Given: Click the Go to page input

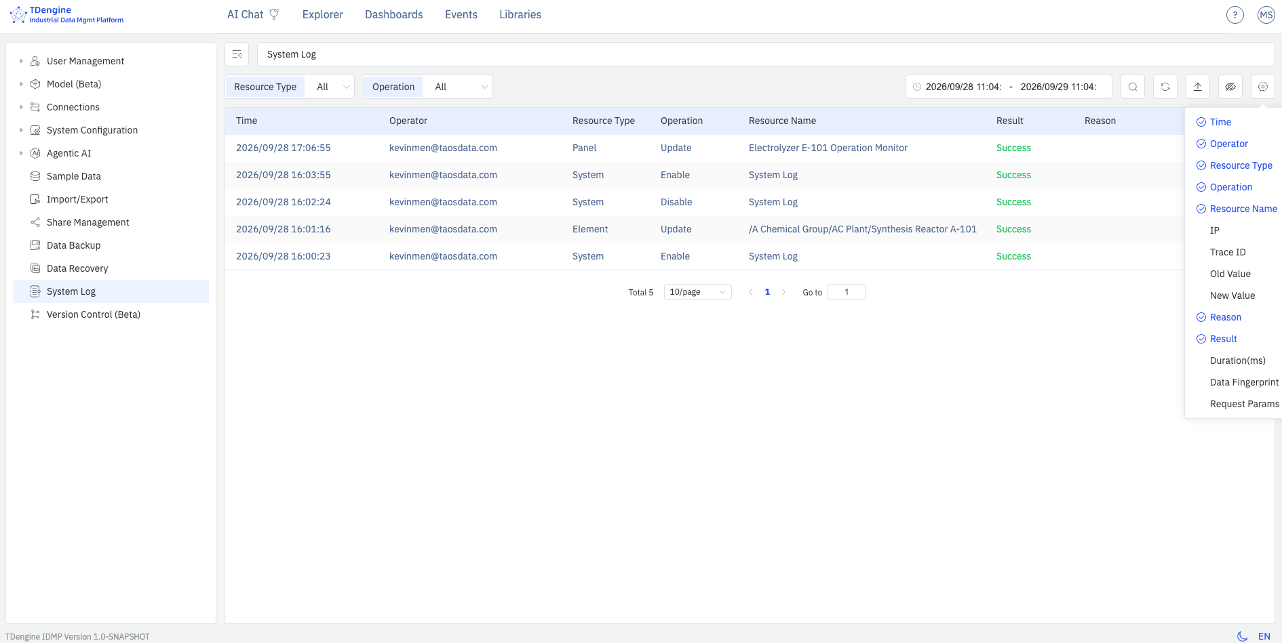Looking at the screenshot, I should (847, 292).
